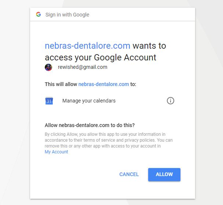
Task: Click the gray background outside the dialog
Action: [x=15, y=110]
